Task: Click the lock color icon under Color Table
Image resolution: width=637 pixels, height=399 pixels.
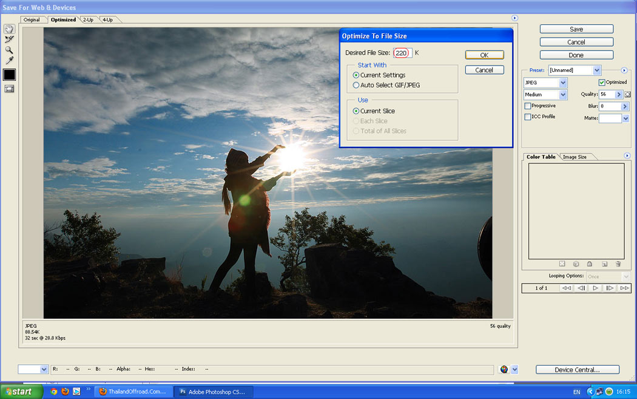Action: tap(589, 264)
